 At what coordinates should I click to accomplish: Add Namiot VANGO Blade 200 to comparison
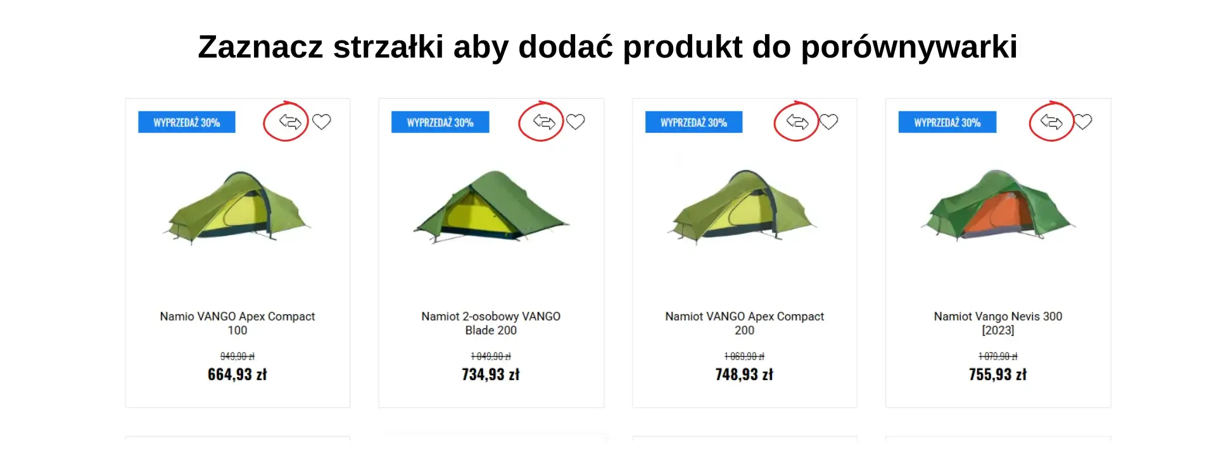pyautogui.click(x=544, y=121)
